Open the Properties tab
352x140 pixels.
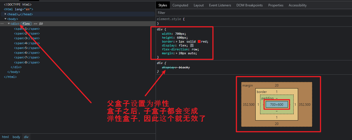(x=276, y=5)
